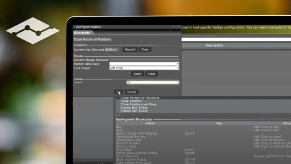Viewport: 291px width, 164px height.
Task: Choose Create Buy Ticket action
Action: coord(134,107)
